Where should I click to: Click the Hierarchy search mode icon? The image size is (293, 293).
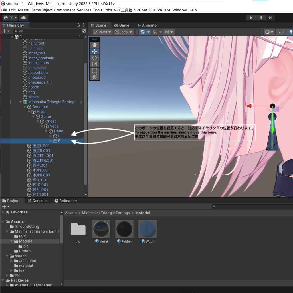point(84,31)
